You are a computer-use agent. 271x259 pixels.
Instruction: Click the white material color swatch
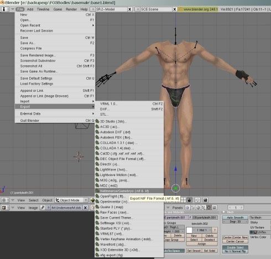[x=189, y=230]
